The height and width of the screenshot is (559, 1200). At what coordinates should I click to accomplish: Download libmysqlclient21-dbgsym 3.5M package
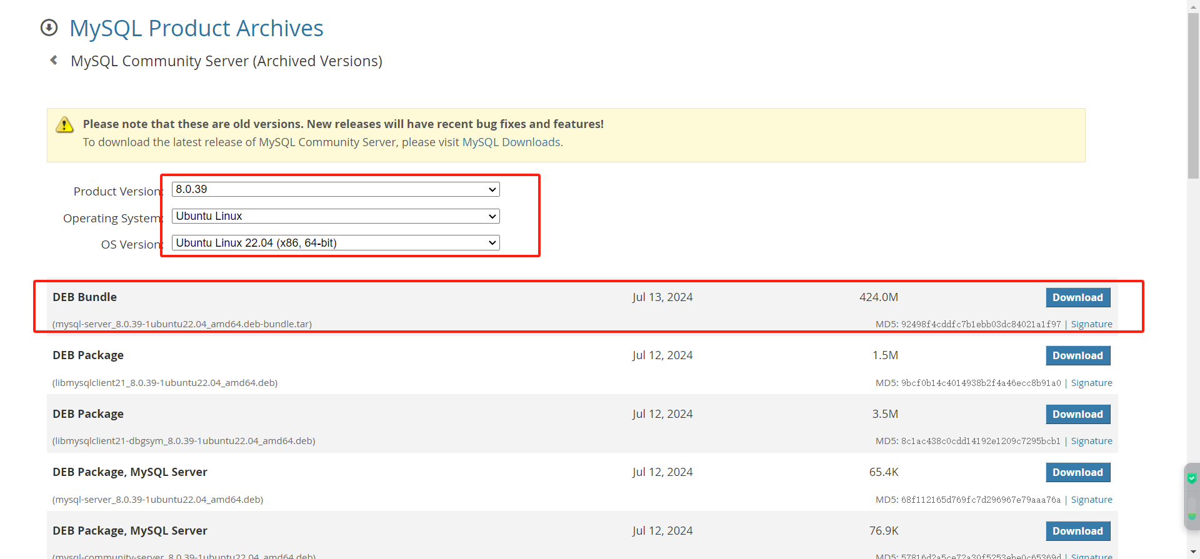pyautogui.click(x=1077, y=414)
